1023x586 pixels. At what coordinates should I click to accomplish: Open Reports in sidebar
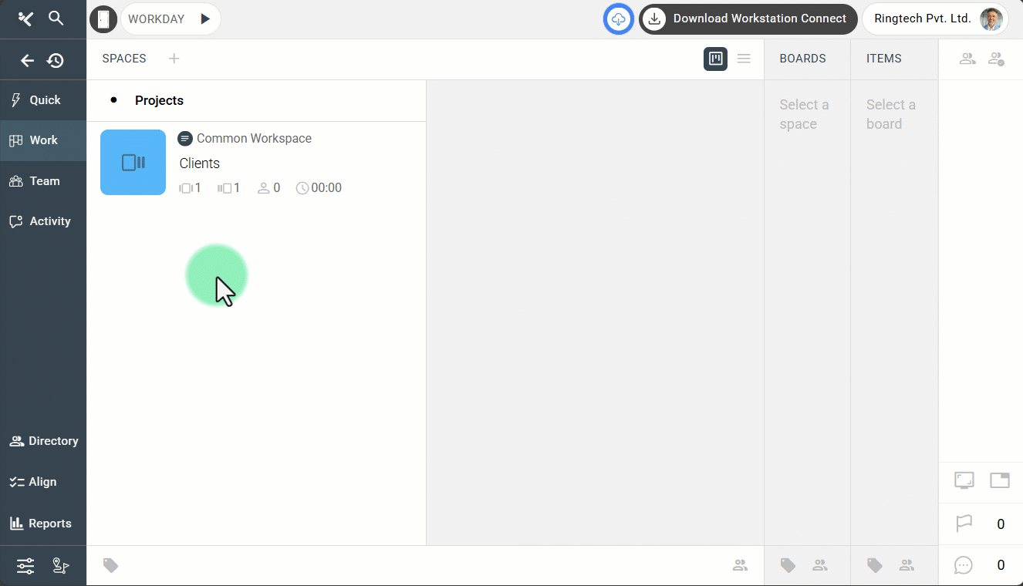coord(43,524)
